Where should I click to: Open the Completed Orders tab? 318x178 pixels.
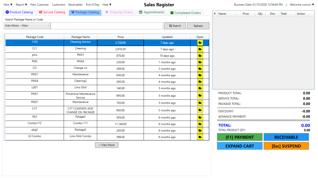(x=185, y=13)
